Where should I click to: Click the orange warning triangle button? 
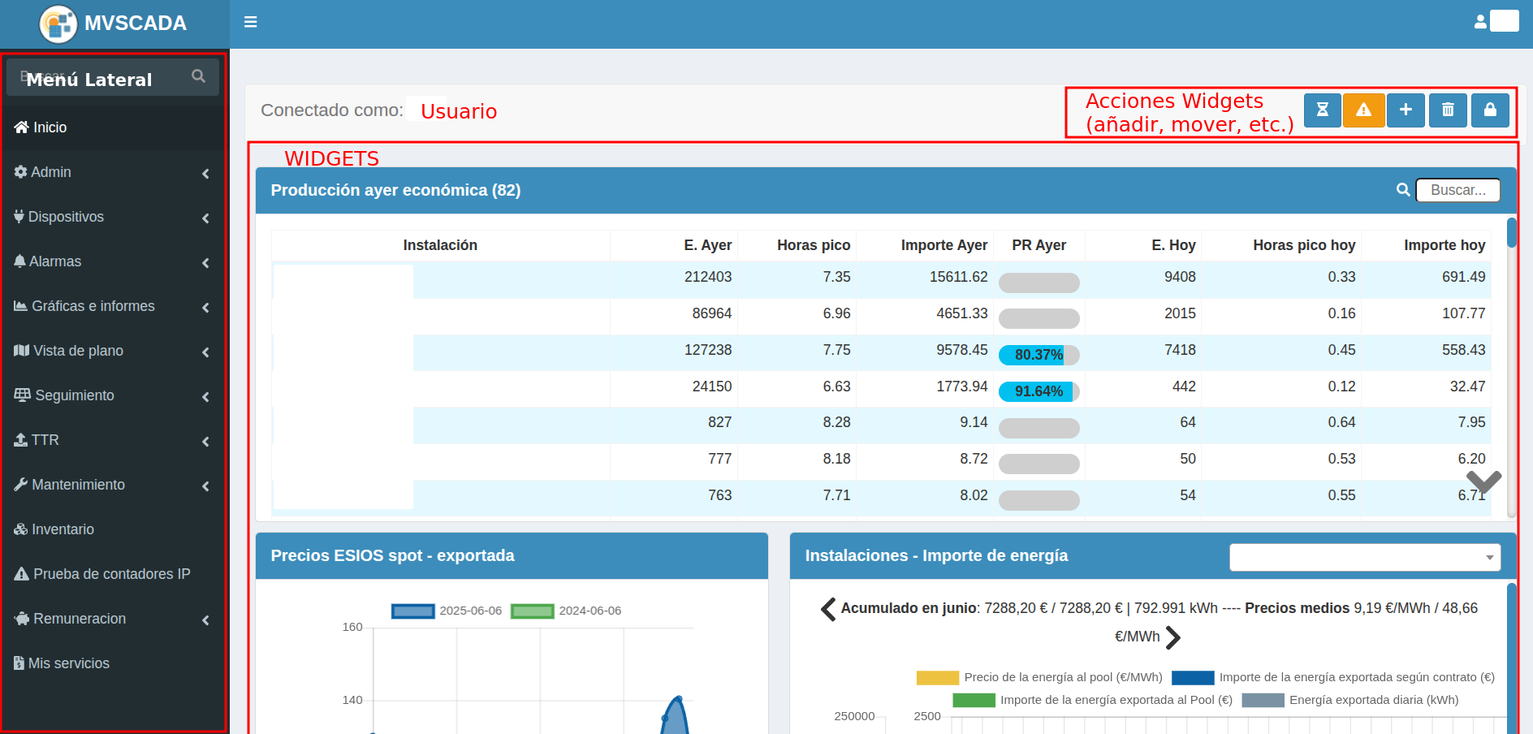tap(1363, 110)
